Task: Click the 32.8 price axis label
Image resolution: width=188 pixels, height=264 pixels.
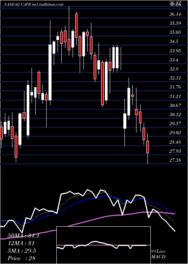Action: 174,69
